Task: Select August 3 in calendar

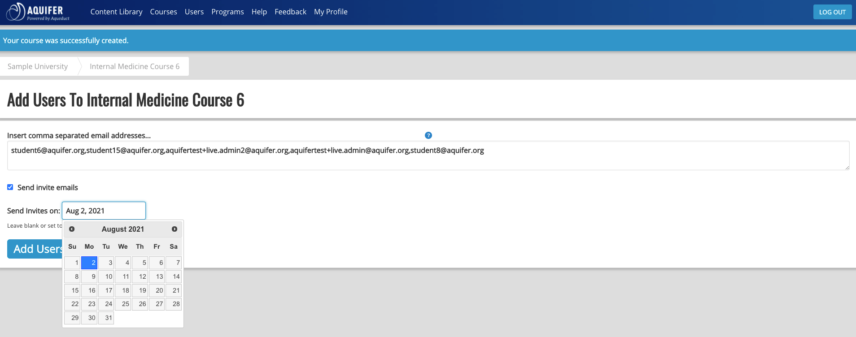Action: [106, 263]
